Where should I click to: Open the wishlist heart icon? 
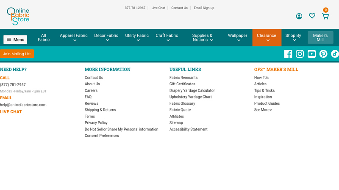point(312,16)
